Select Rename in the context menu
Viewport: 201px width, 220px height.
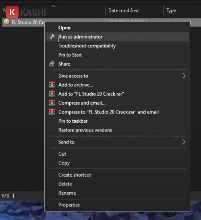pyautogui.click(x=117, y=193)
